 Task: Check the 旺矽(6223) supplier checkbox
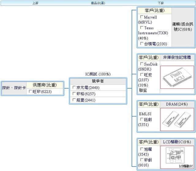click(x=30, y=91)
